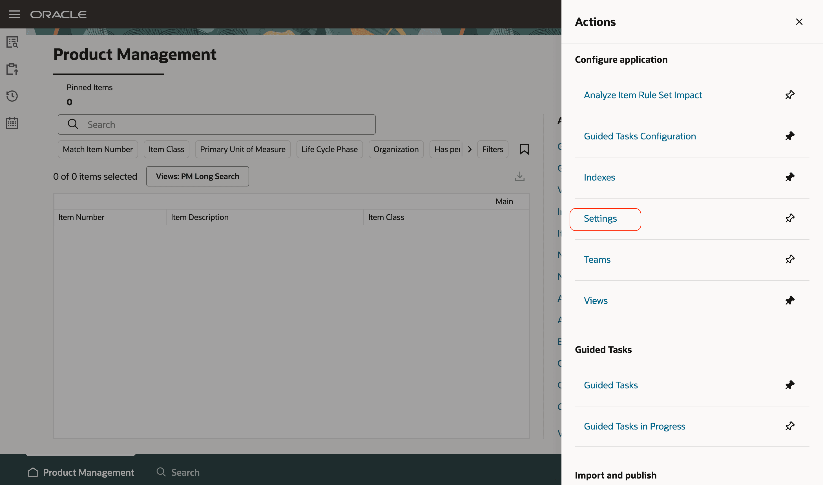This screenshot has width=823, height=485.
Task: Expand more filter chips with the chevron
Action: tap(470, 149)
